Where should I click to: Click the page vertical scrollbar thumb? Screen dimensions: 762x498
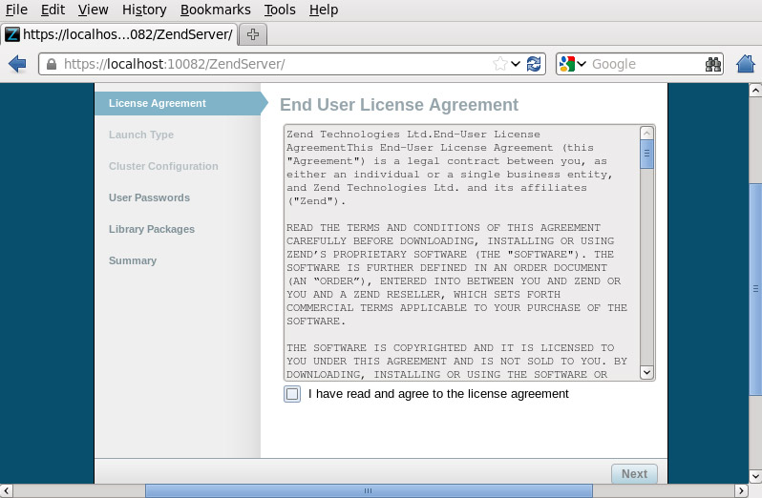tap(755, 289)
